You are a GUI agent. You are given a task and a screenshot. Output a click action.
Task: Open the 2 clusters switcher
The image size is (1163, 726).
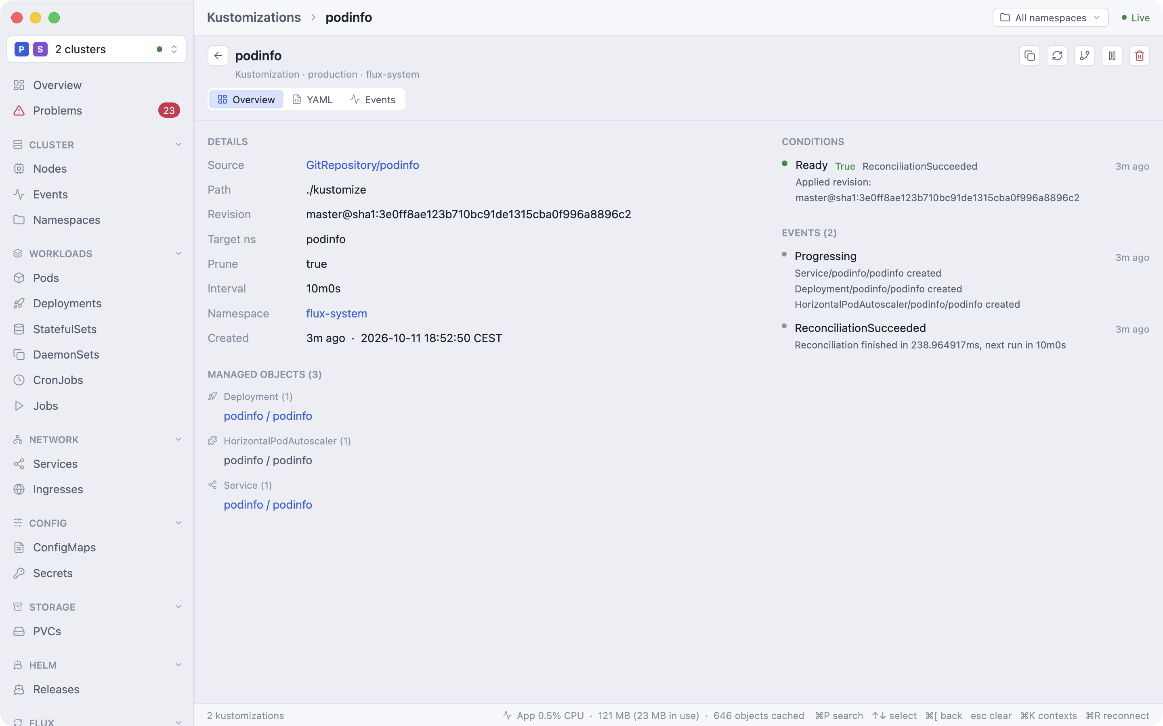click(96, 49)
